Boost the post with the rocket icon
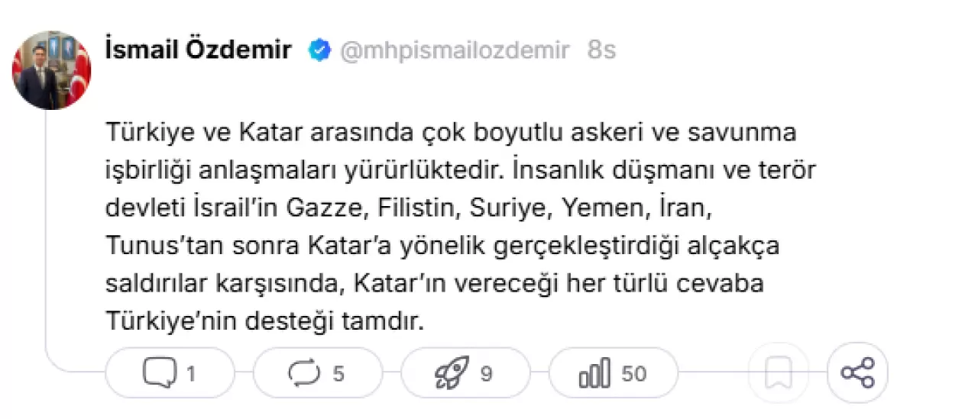Viewport: 978px width, 419px height. click(x=452, y=373)
